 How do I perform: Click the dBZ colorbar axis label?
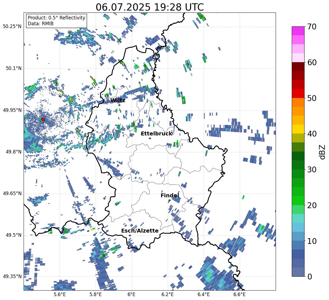(x=323, y=152)
